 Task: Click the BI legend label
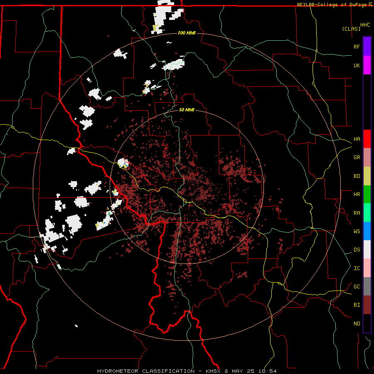click(357, 305)
